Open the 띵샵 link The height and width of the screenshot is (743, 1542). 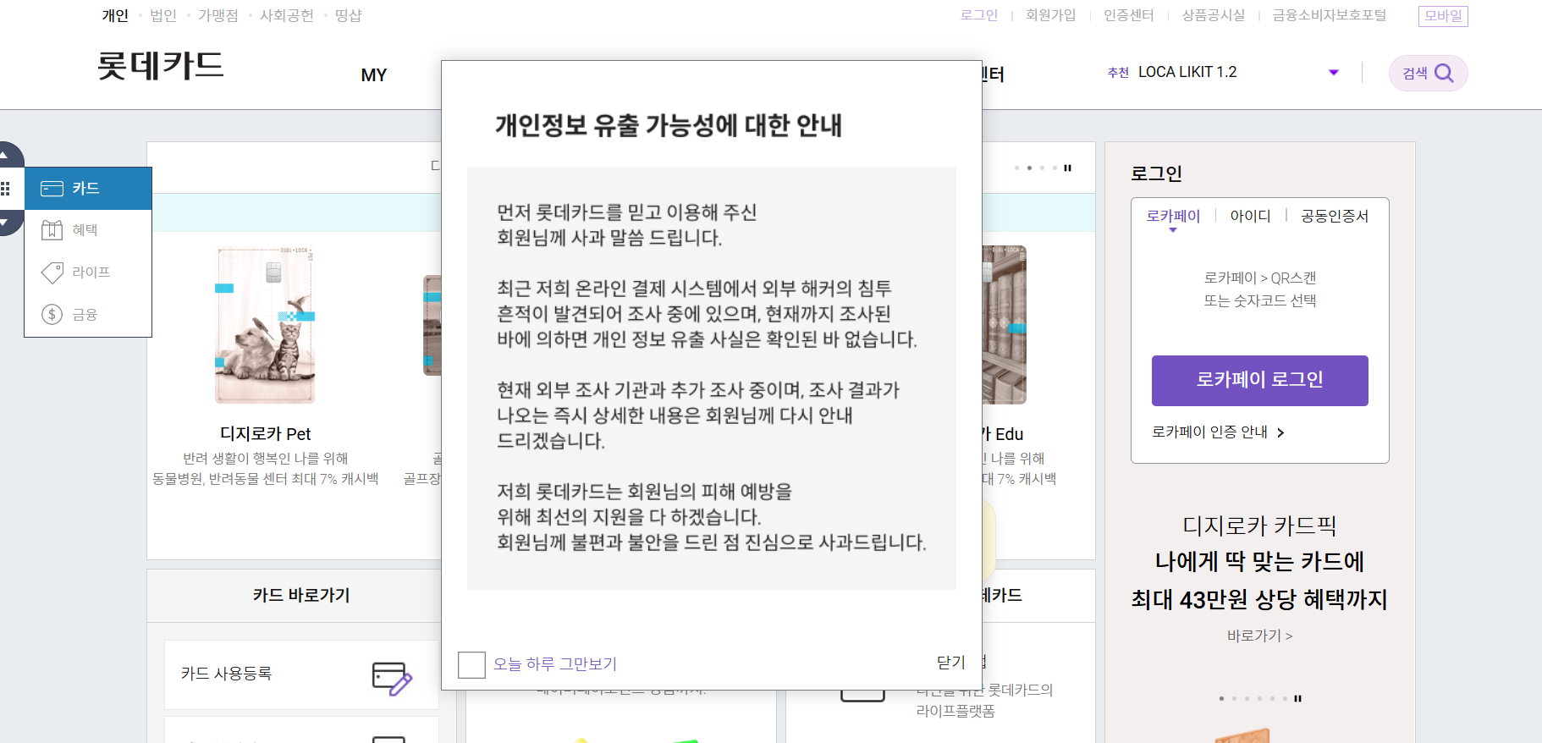[348, 15]
